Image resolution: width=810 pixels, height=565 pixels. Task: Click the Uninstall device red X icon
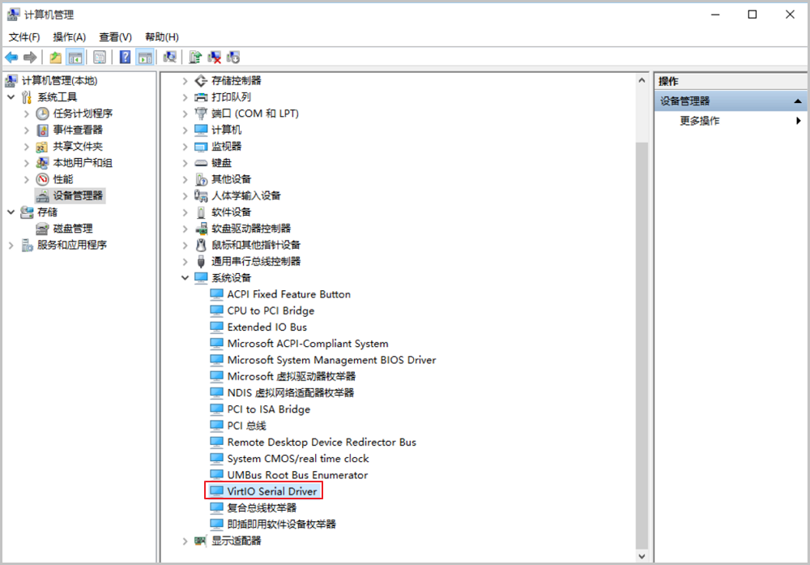[x=215, y=58]
